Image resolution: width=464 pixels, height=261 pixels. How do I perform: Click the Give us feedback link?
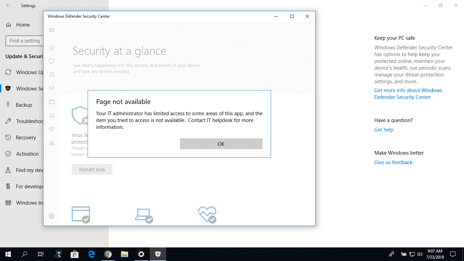(x=393, y=162)
